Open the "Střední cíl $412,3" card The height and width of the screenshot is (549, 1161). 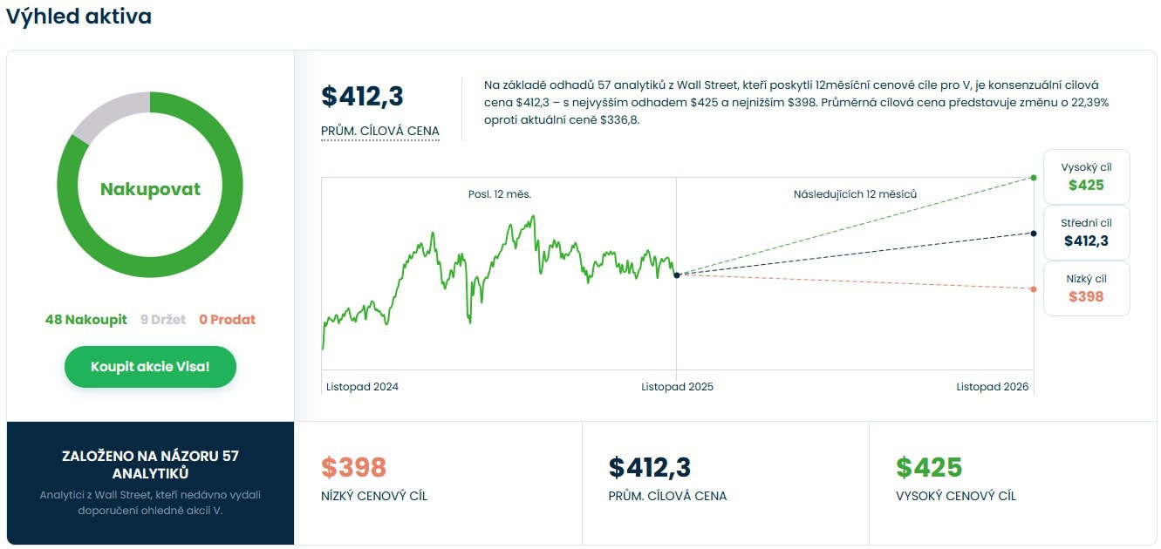coord(1086,233)
